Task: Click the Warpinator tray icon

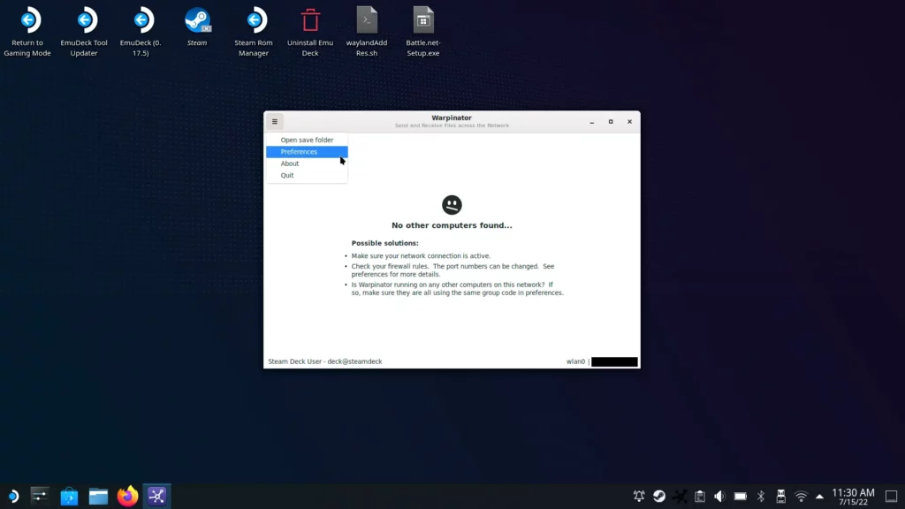Action: click(x=680, y=497)
